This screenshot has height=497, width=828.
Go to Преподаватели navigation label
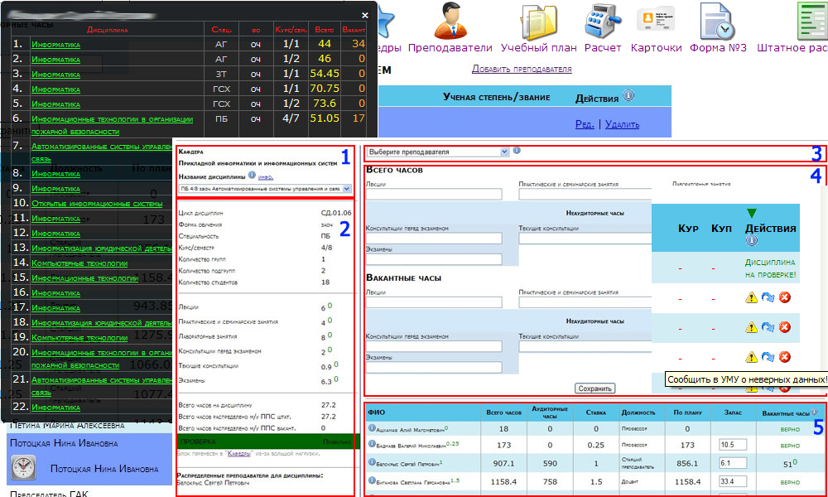pyautogui.click(x=450, y=47)
